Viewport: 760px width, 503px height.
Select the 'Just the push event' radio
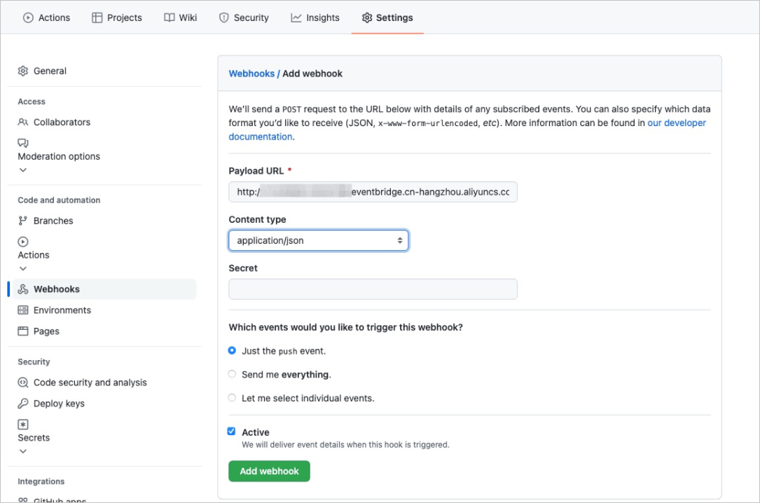[x=232, y=350]
